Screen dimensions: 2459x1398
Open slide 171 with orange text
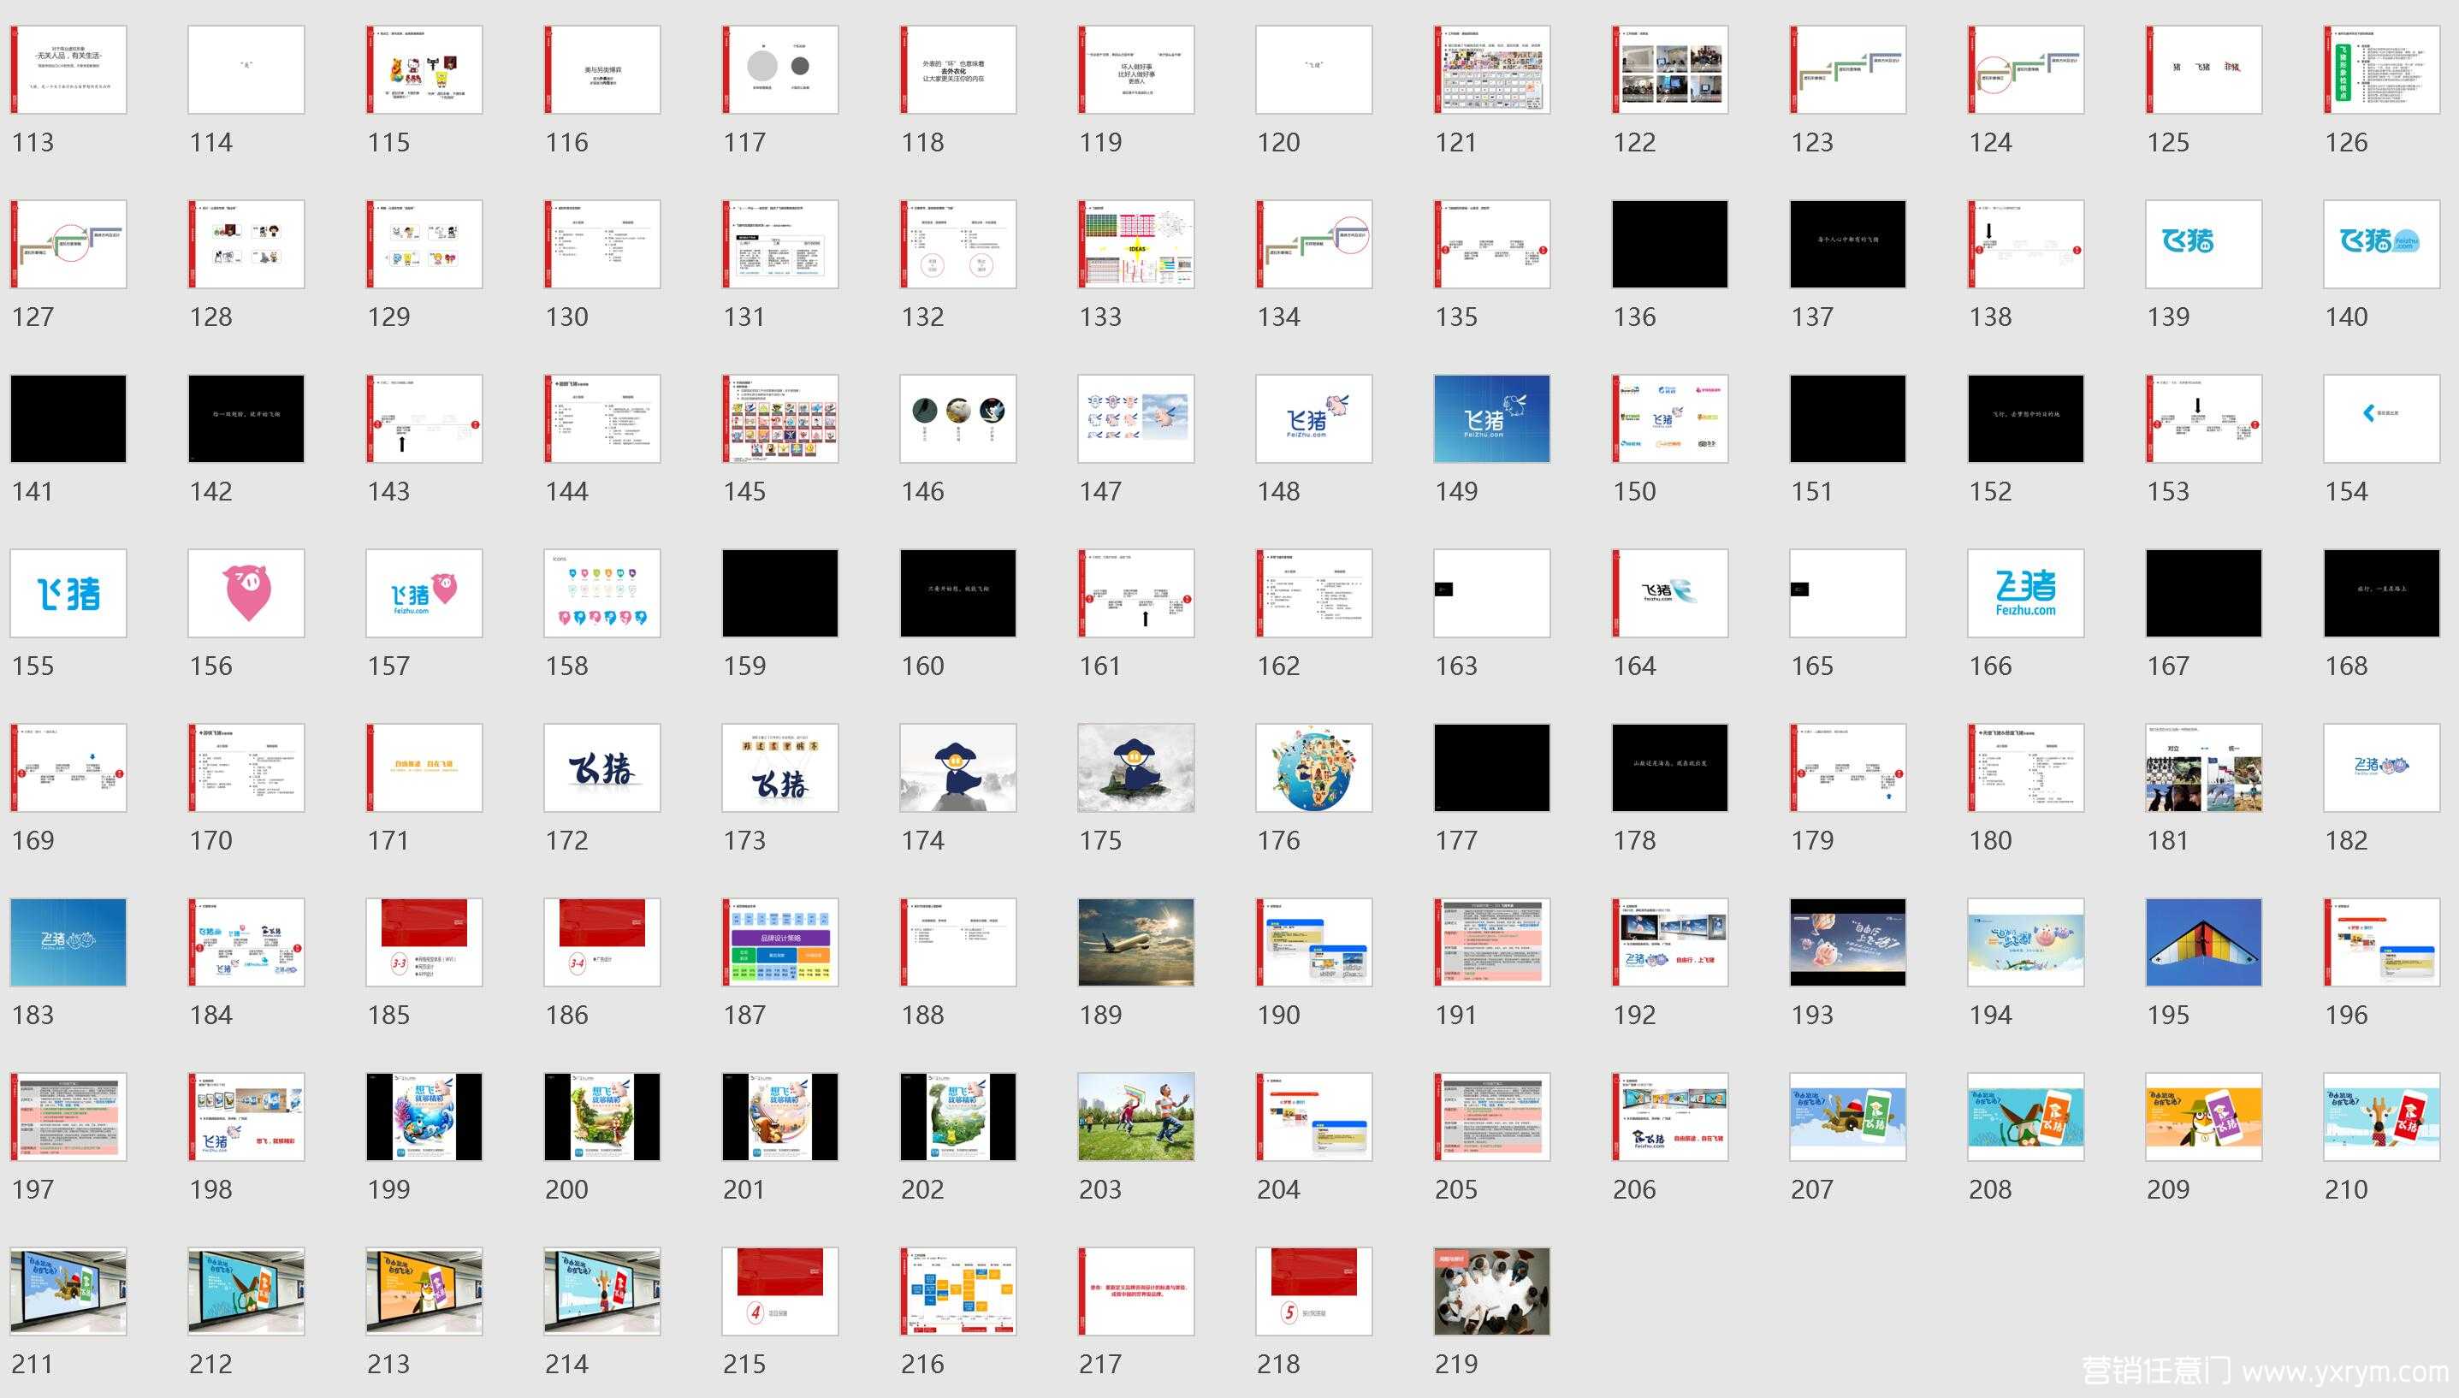(x=424, y=768)
